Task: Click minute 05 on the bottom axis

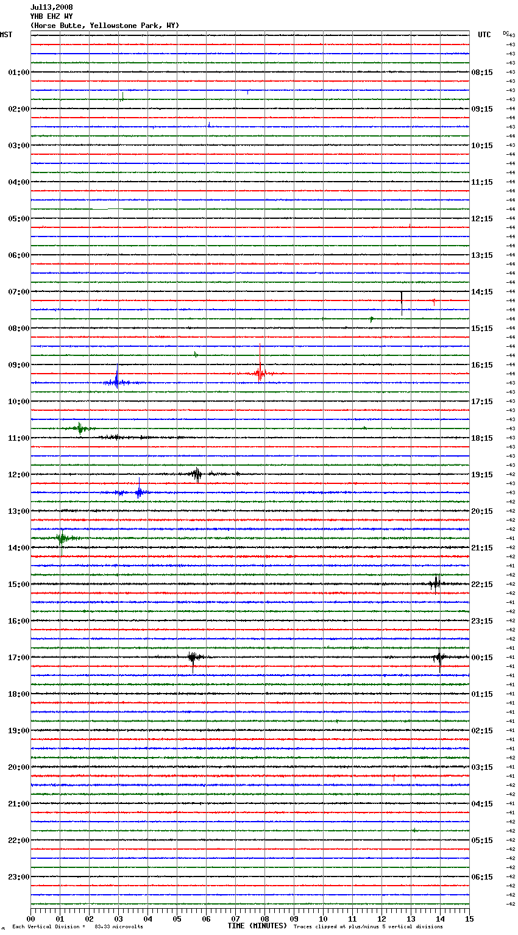Action: pos(177,919)
